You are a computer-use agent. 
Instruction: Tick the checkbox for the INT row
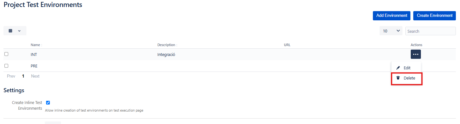click(6, 54)
